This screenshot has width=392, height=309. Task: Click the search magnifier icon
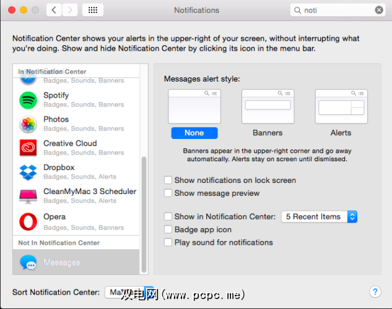click(x=297, y=11)
